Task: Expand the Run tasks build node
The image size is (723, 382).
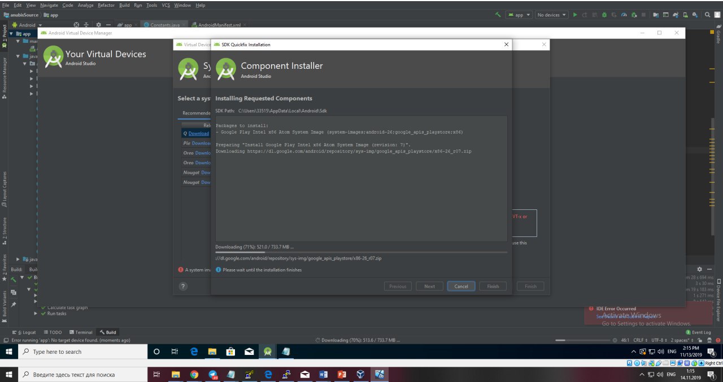Action: [36, 314]
